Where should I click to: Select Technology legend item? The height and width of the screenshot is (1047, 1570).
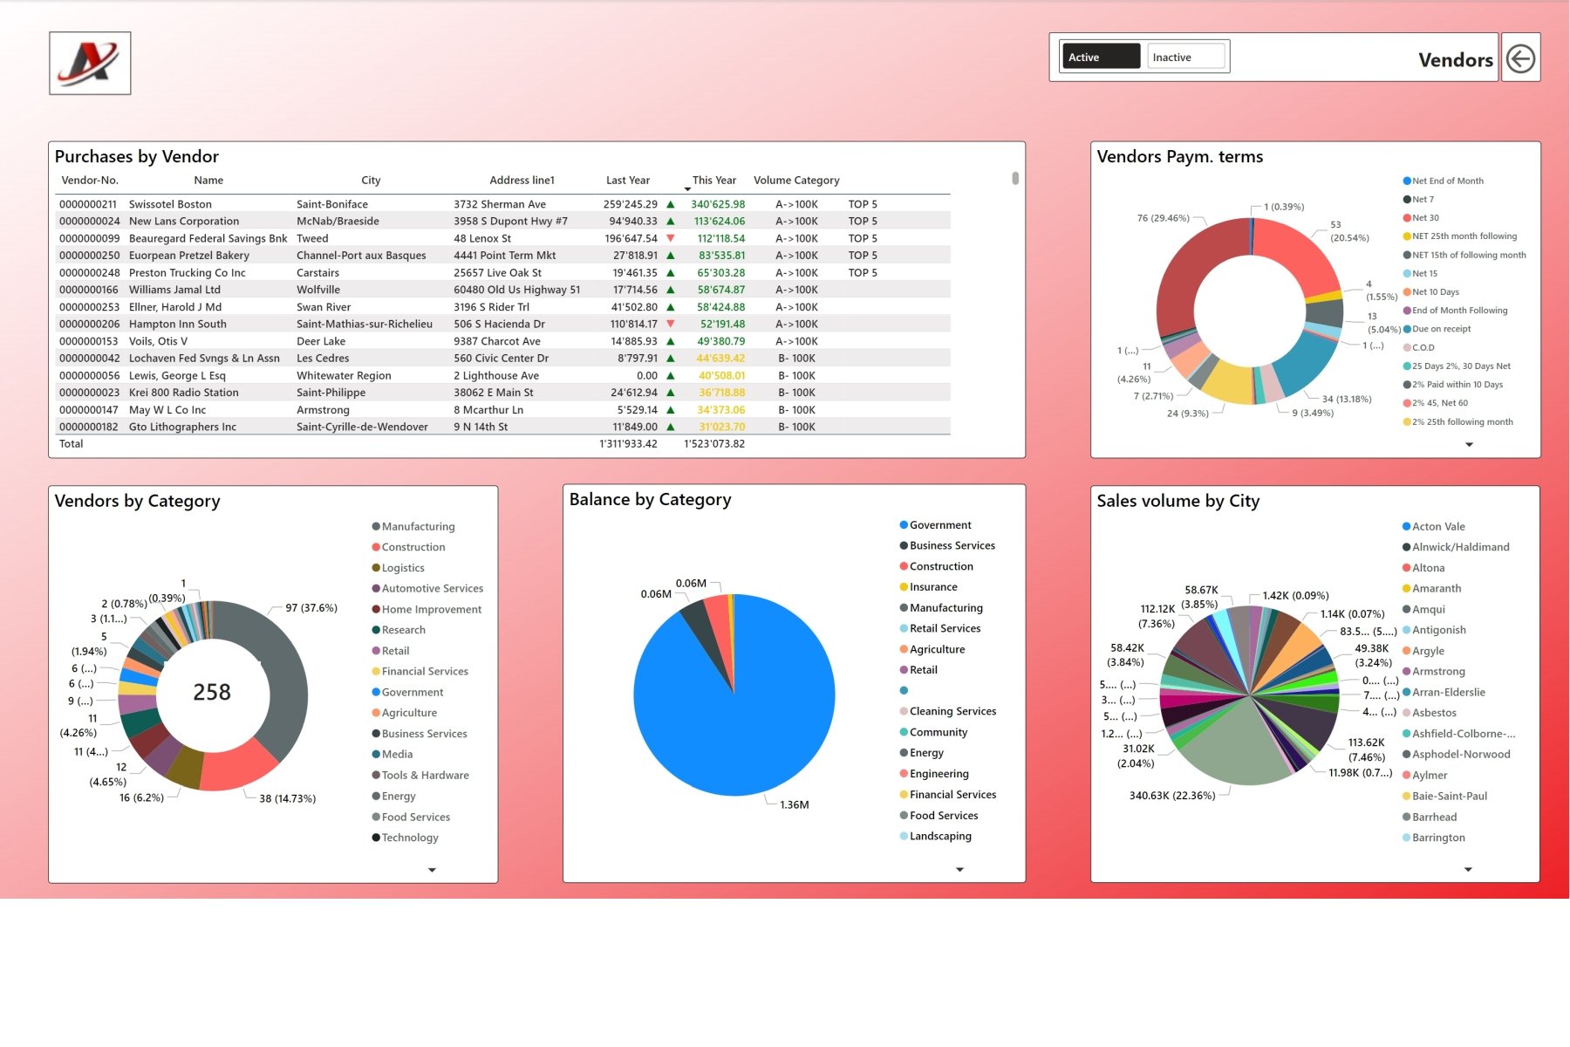[405, 838]
